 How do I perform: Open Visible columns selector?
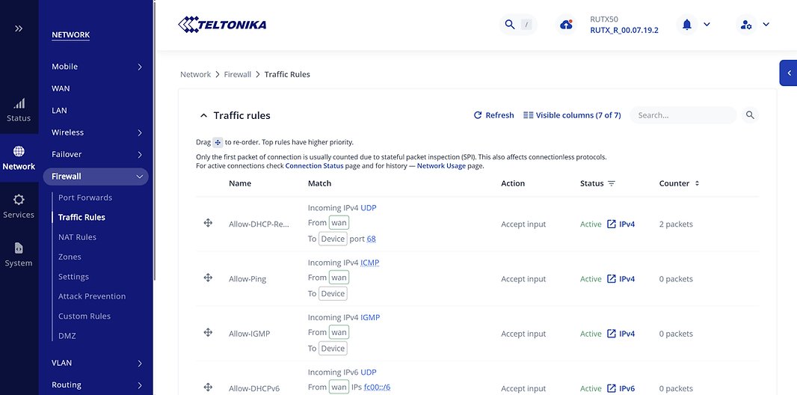[572, 115]
